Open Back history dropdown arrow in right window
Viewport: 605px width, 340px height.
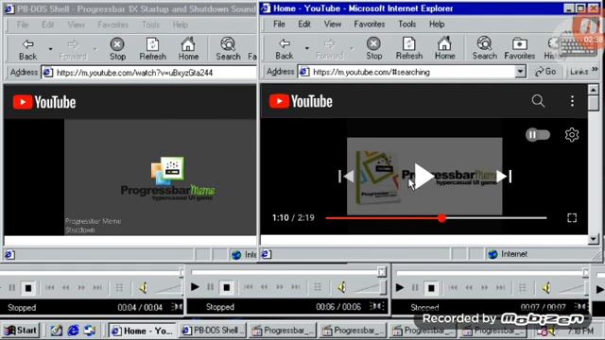(306, 48)
